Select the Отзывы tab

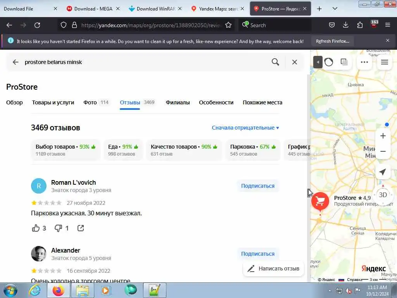pyautogui.click(x=137, y=102)
